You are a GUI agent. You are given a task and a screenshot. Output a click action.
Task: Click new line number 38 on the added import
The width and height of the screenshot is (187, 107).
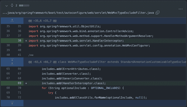(x=20, y=41)
